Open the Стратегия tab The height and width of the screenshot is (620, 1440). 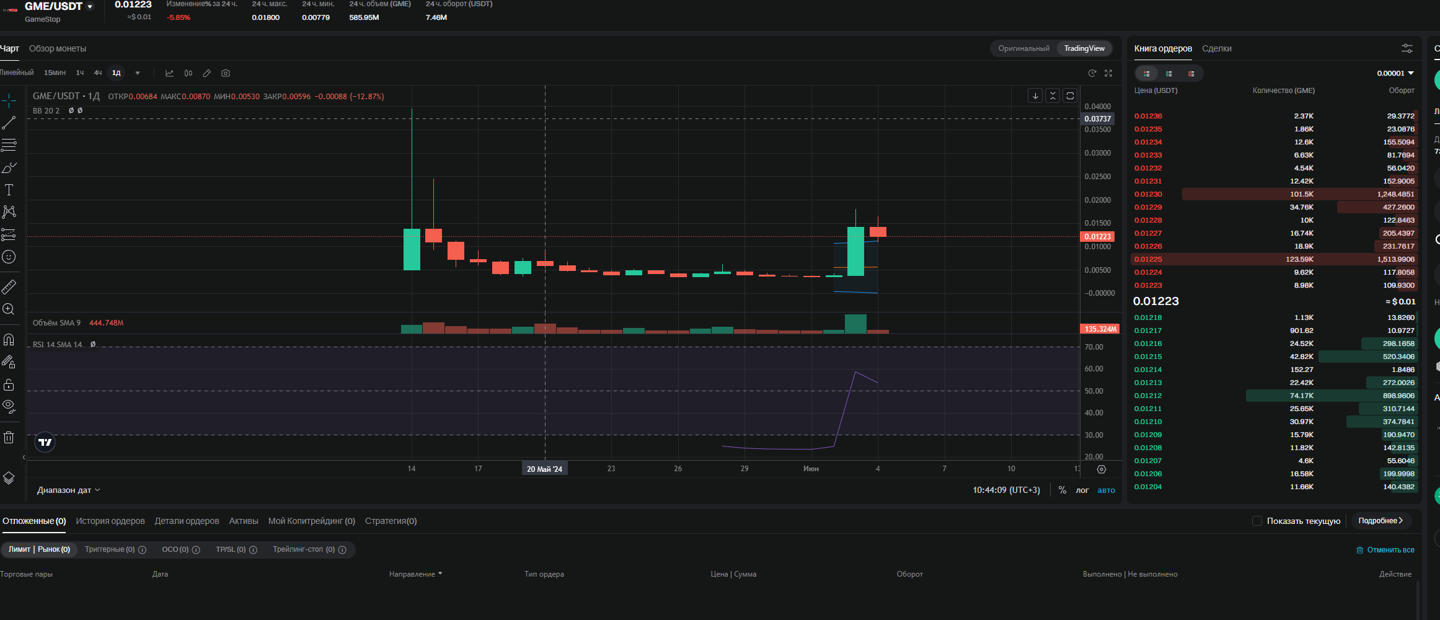click(x=391, y=521)
